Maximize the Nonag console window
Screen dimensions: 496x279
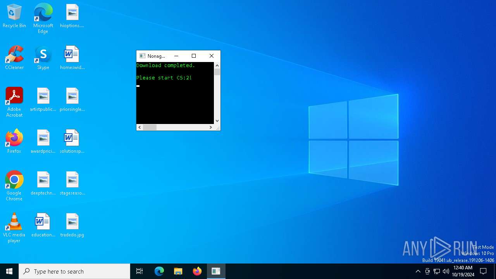(x=194, y=56)
